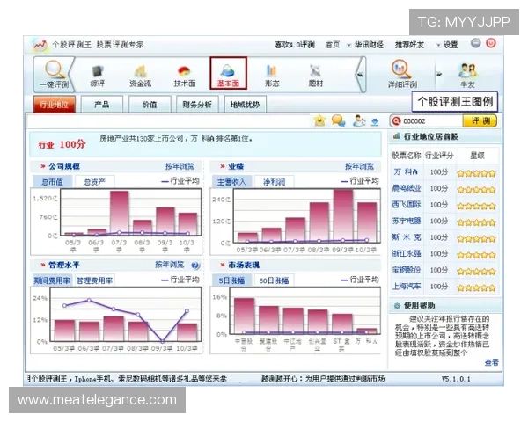Select the 5日涨幅 chart tab
The width and height of the screenshot is (528, 422).
[x=231, y=280]
